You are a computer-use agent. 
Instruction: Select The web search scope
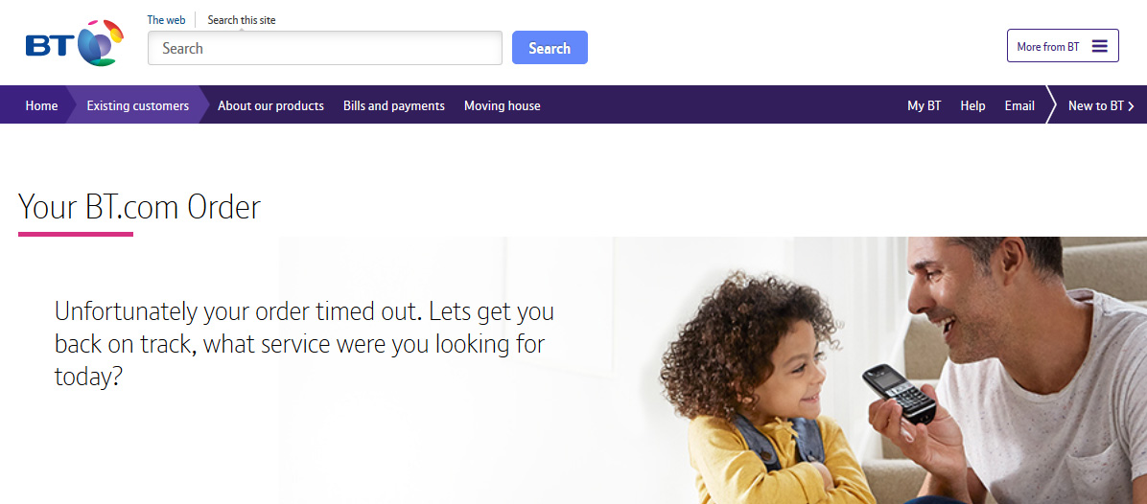[166, 20]
